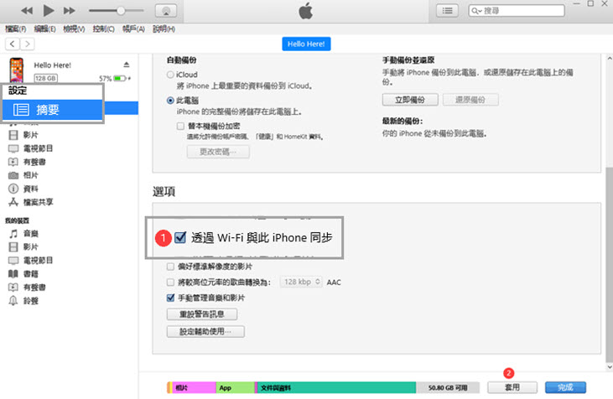Click the 文件與資料 segment in storage bar
This screenshot has width=613, height=399.
coord(335,387)
